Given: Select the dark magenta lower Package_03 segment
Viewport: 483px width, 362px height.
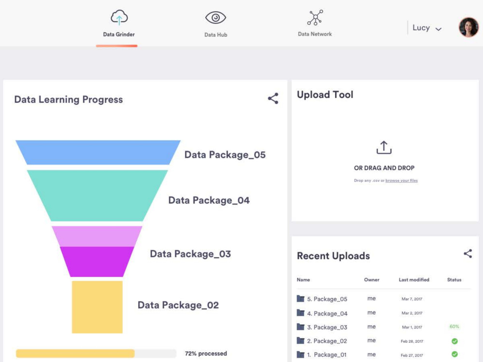Looking at the screenshot, I should pyautogui.click(x=97, y=262).
